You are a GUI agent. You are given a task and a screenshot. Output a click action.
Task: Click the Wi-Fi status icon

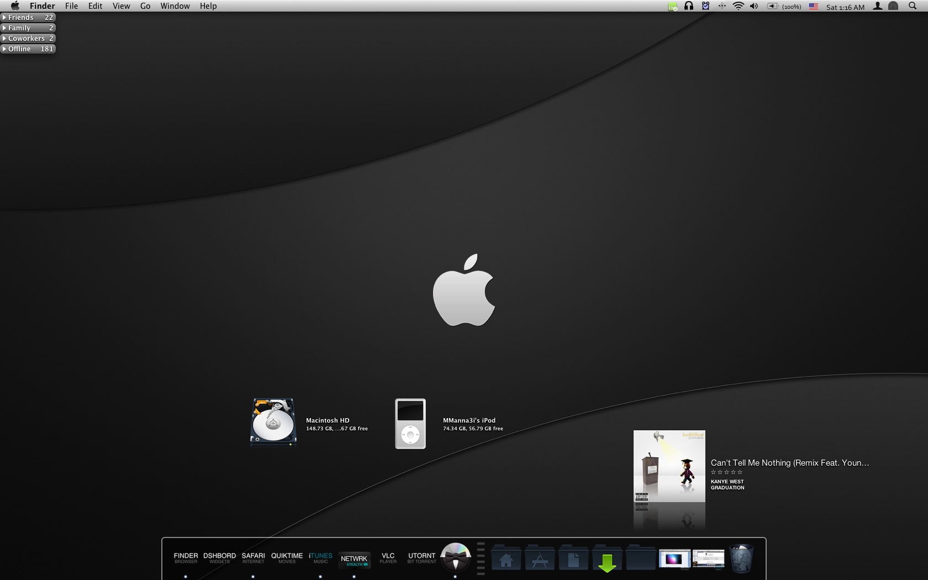(738, 6)
